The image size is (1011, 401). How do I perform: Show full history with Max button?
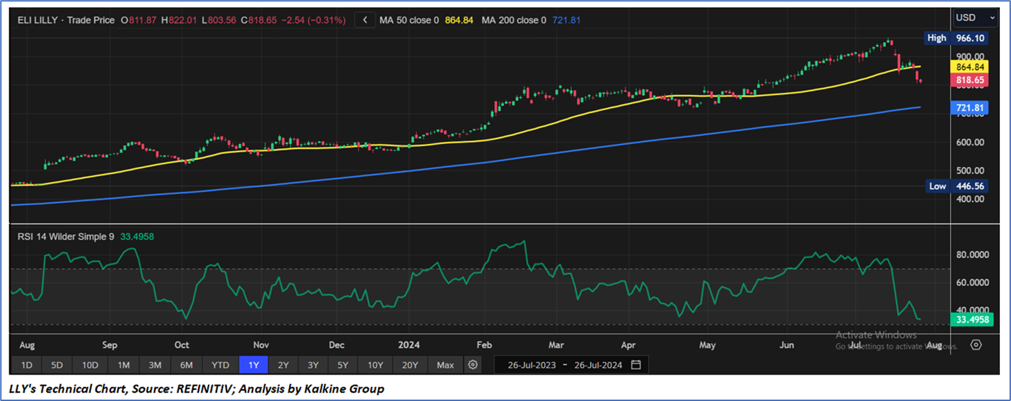click(x=445, y=365)
